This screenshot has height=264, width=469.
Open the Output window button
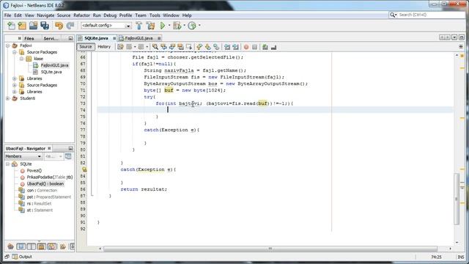[x=22, y=257]
